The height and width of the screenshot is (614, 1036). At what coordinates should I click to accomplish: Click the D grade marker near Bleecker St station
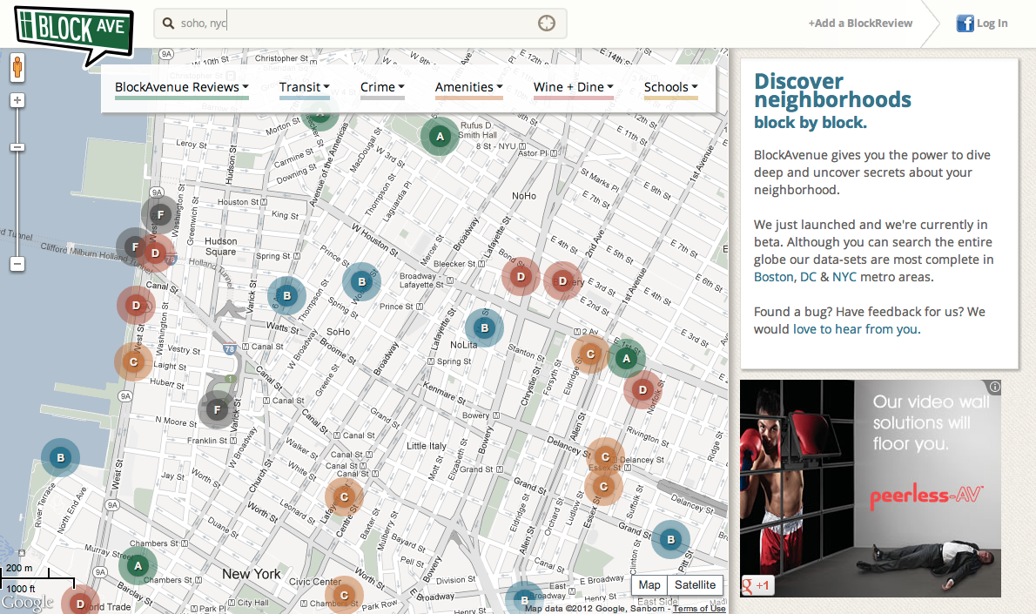(x=521, y=276)
